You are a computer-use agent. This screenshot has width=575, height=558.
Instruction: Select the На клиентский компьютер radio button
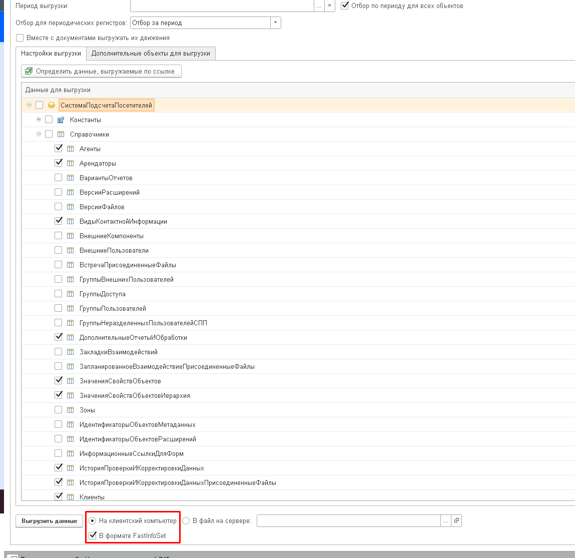[x=93, y=520]
